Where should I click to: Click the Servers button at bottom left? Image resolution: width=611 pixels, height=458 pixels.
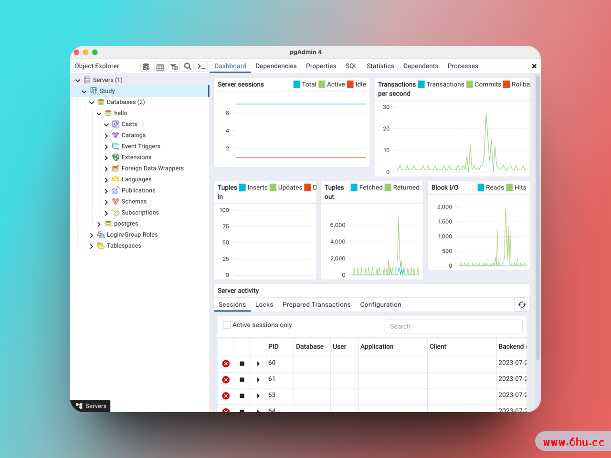(91, 406)
